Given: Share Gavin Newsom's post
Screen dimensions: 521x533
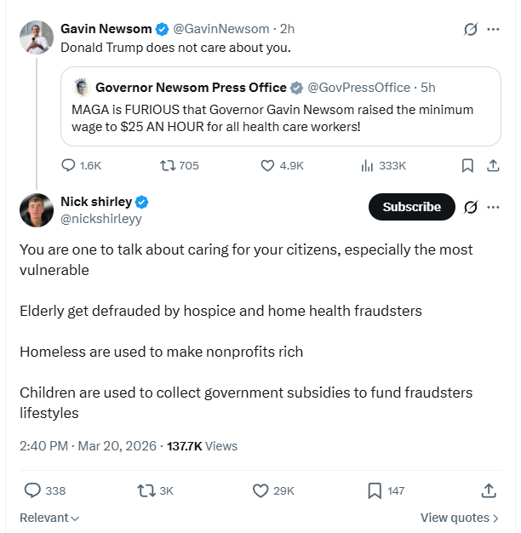Looking at the screenshot, I should (493, 165).
